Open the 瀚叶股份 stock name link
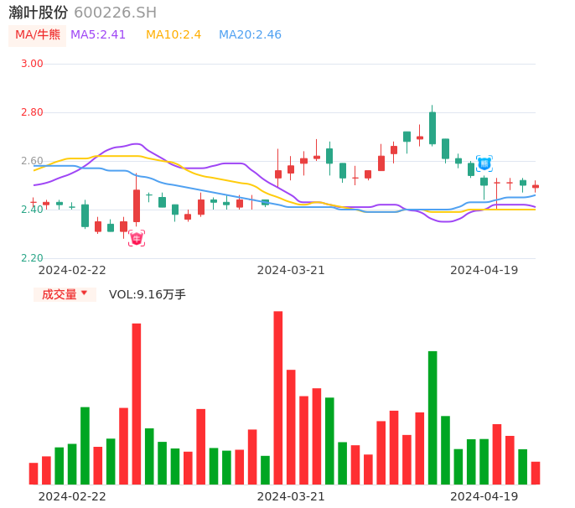 [39, 13]
